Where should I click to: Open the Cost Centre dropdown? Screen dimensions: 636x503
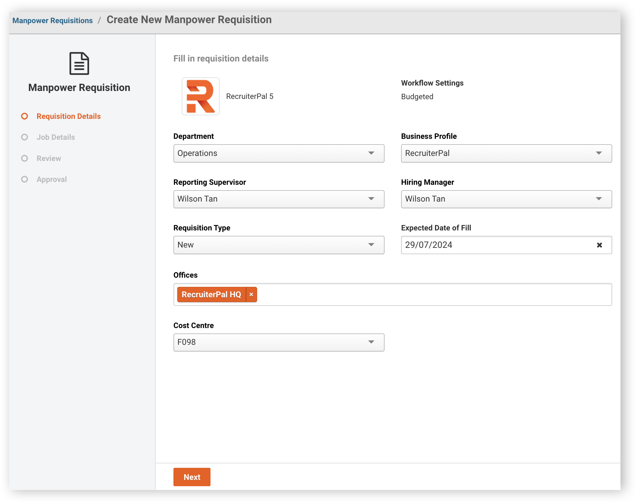click(279, 342)
